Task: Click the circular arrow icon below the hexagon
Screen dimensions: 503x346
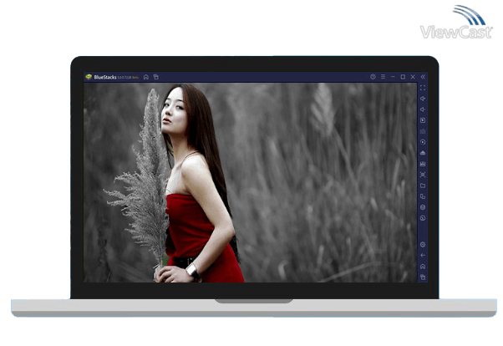Action: (423, 218)
